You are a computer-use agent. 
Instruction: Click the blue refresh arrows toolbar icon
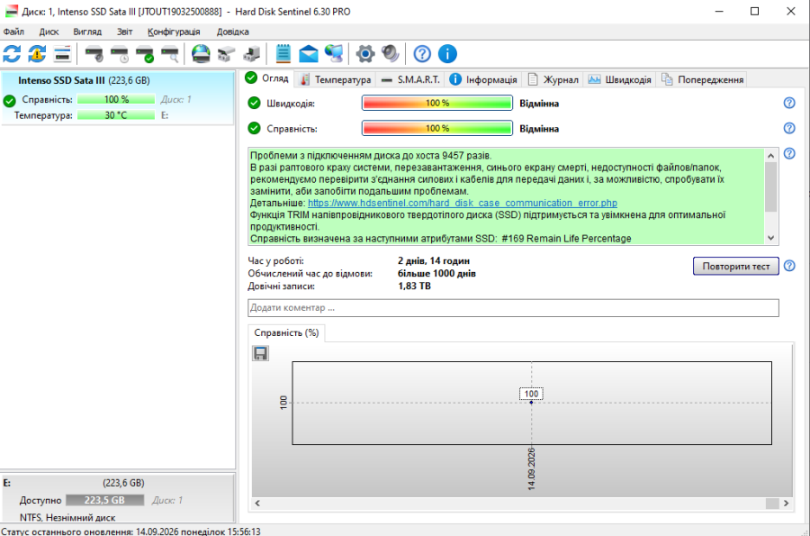click(12, 54)
